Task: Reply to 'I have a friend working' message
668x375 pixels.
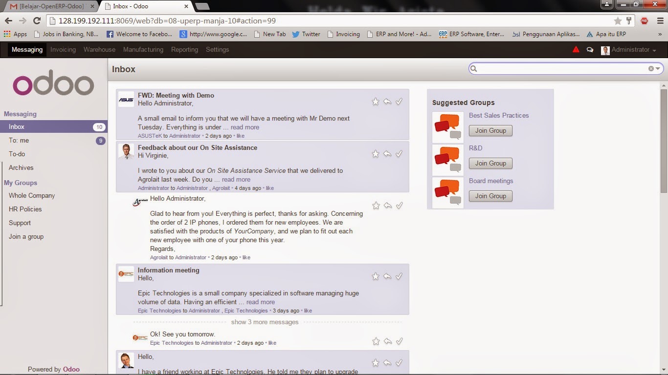Action: click(x=387, y=363)
